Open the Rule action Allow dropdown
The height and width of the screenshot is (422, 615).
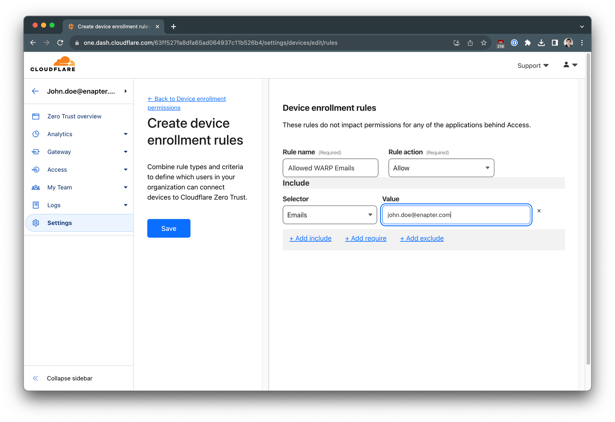pyautogui.click(x=441, y=168)
